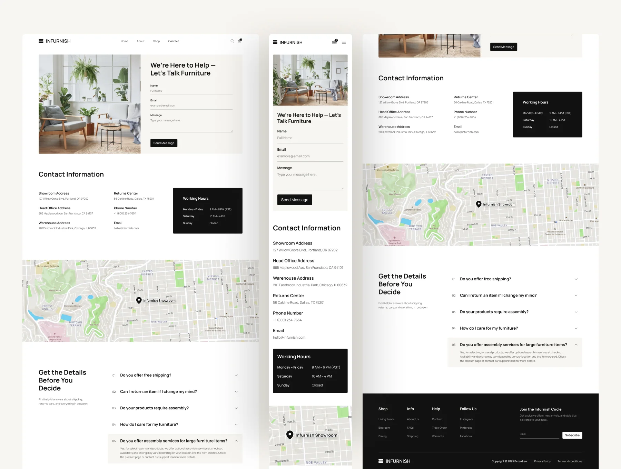
Task: Open the Living Room footer link
Action: click(x=386, y=419)
